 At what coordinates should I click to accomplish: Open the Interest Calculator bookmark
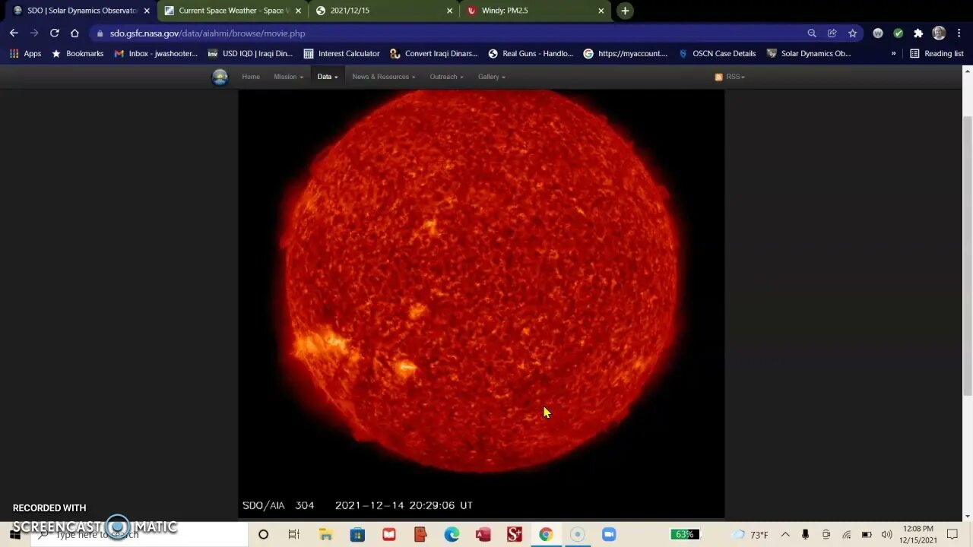click(341, 54)
